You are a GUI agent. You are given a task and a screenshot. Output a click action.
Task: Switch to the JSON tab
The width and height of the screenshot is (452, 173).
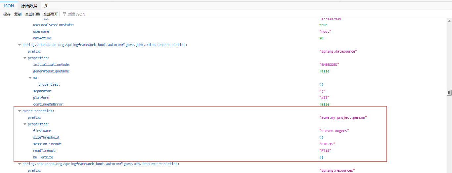pos(9,6)
